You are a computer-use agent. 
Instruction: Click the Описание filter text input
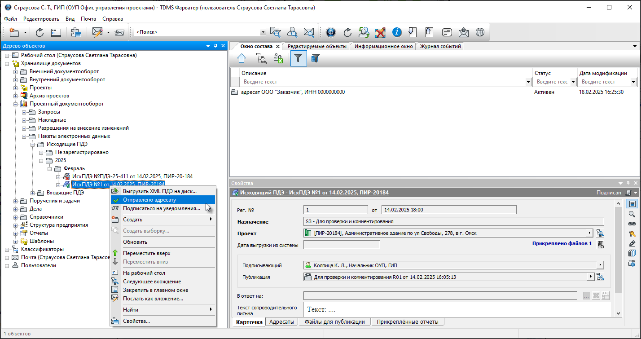click(x=383, y=82)
